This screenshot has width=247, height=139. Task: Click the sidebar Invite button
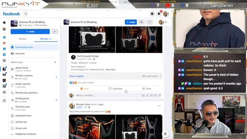pyautogui.click(x=30, y=32)
